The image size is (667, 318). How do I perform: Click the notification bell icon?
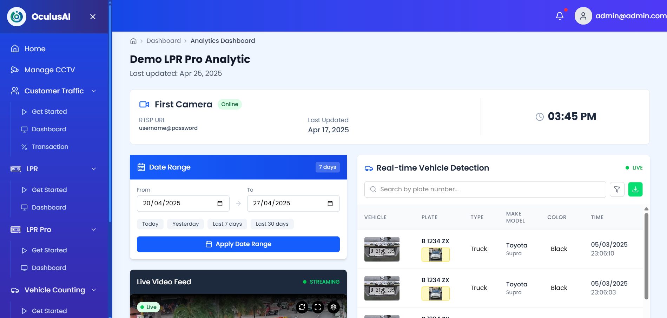(560, 16)
